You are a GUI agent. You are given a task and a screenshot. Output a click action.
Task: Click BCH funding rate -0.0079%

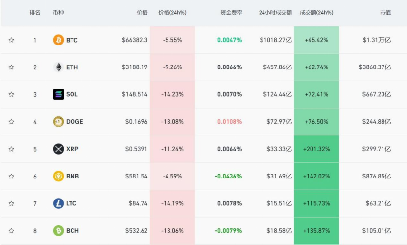point(228,231)
